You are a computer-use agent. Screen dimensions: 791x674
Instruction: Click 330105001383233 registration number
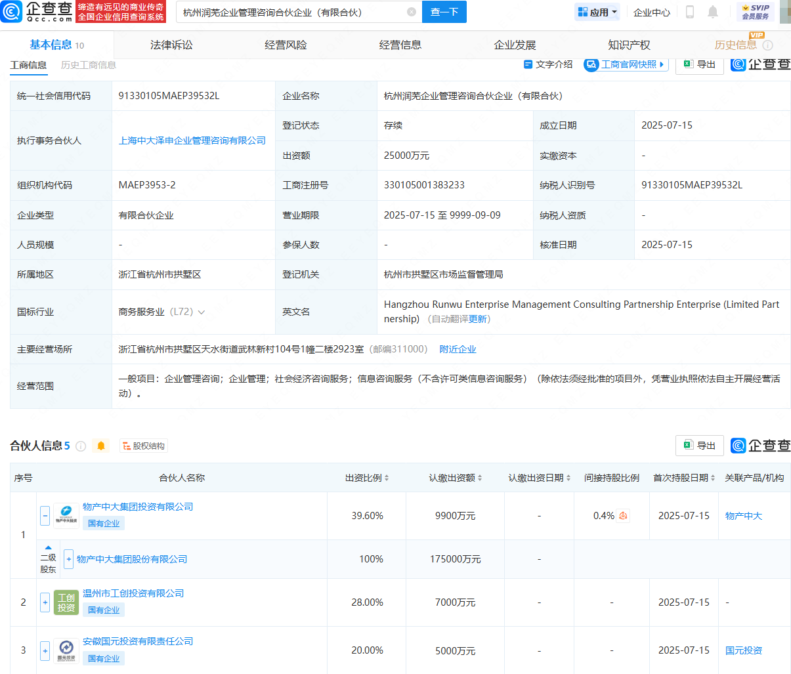[x=424, y=185]
